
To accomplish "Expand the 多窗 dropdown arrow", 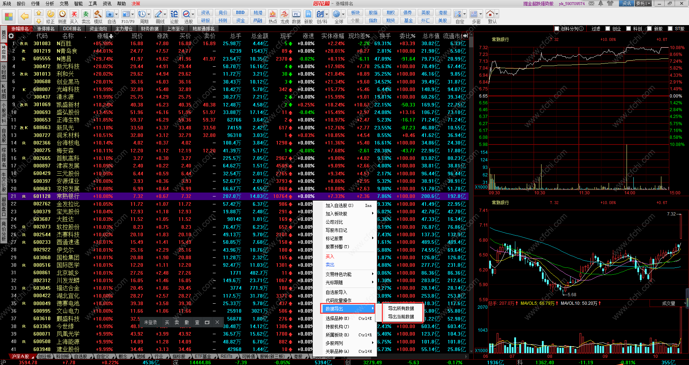I will (x=481, y=14).
